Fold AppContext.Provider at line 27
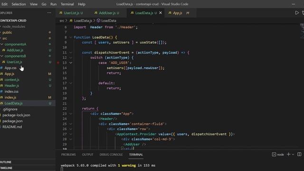Screen dimensions: 304x171 [71, 134]
